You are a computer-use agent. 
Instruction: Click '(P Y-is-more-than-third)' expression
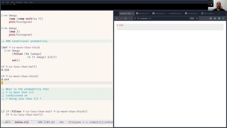[20, 76]
